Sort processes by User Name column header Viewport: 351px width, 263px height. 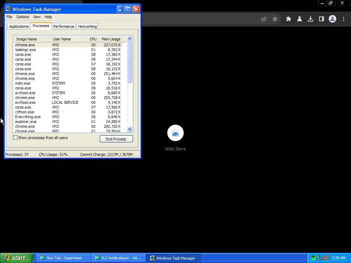[x=68, y=39]
